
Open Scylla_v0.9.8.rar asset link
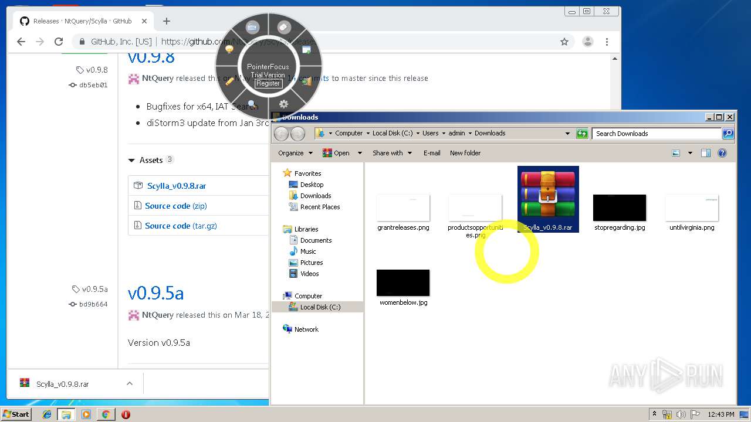tap(177, 186)
